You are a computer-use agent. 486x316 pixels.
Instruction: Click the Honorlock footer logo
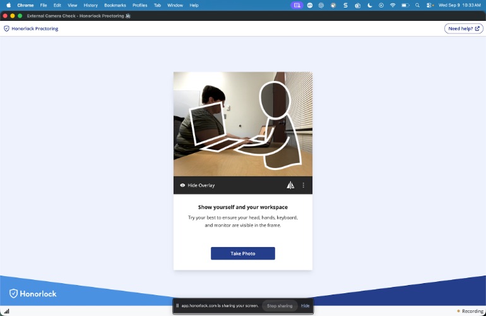(x=33, y=294)
